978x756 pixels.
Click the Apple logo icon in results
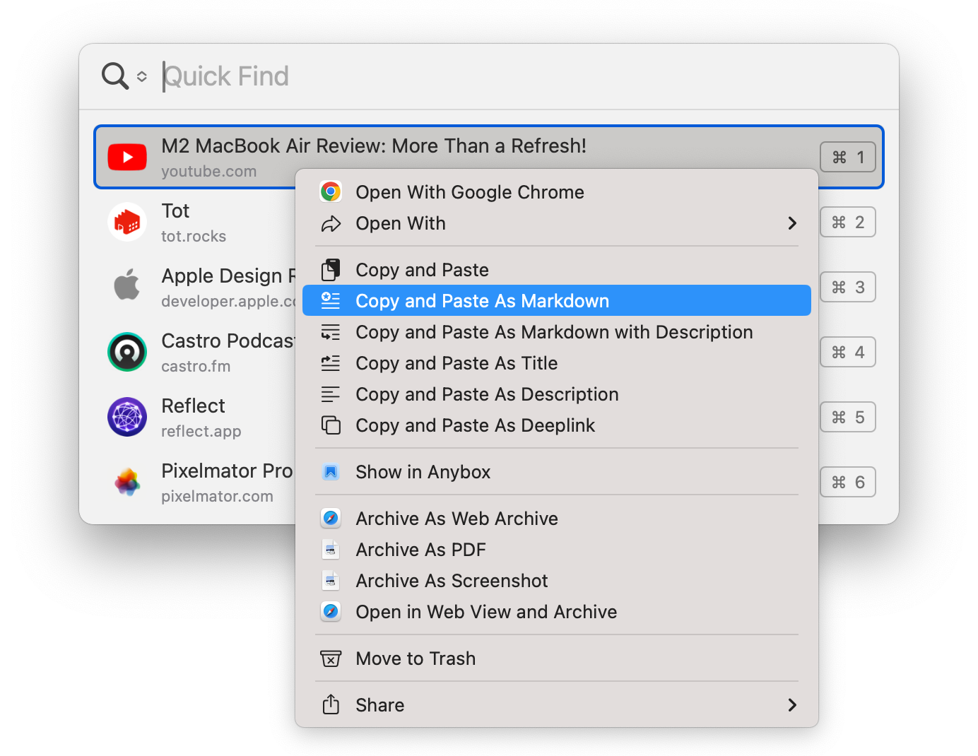click(x=127, y=285)
